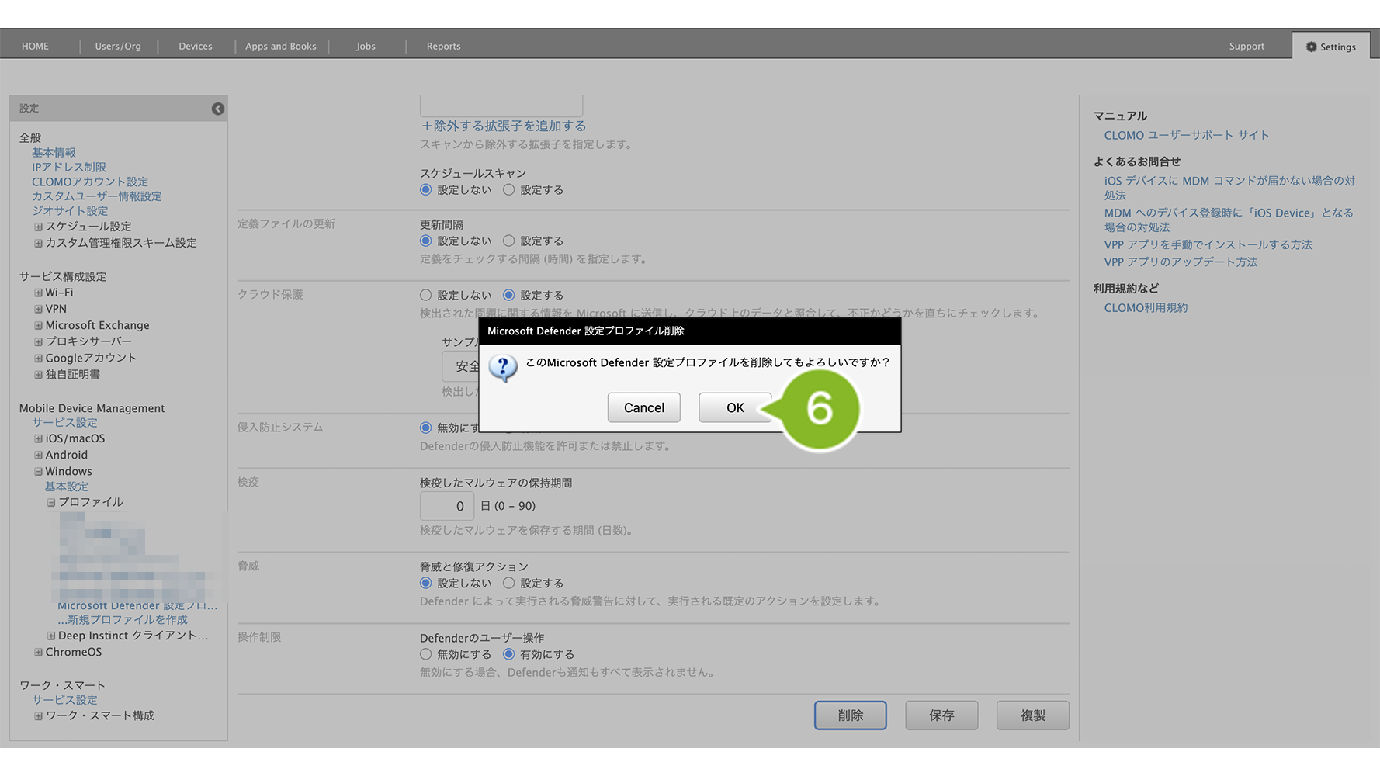1380x776 pixels.
Task: Select 設定しない for クラウド保護
Action: 425,295
